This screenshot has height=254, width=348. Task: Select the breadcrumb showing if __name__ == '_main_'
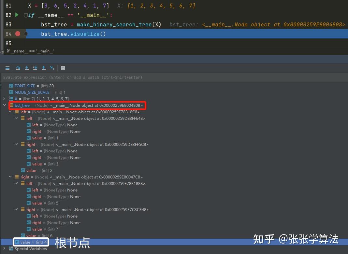(31, 51)
